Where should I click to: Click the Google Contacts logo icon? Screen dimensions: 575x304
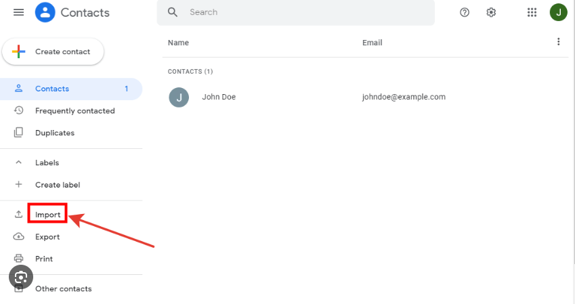[x=45, y=12]
